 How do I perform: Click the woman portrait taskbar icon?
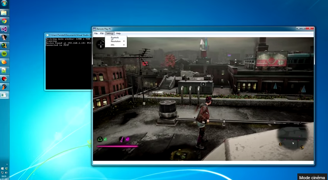[x=4, y=37]
